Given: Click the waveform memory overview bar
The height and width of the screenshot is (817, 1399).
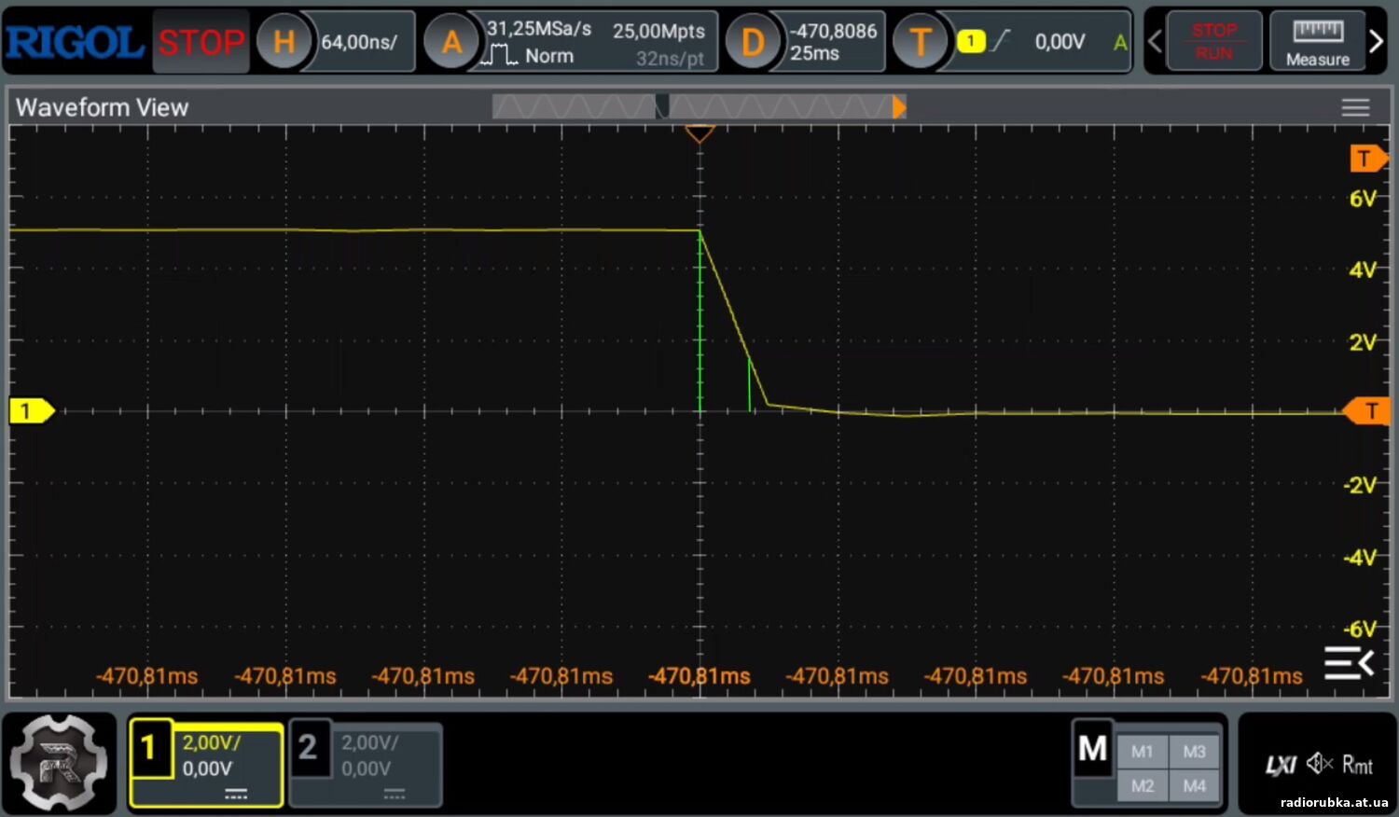Looking at the screenshot, I should (698, 107).
